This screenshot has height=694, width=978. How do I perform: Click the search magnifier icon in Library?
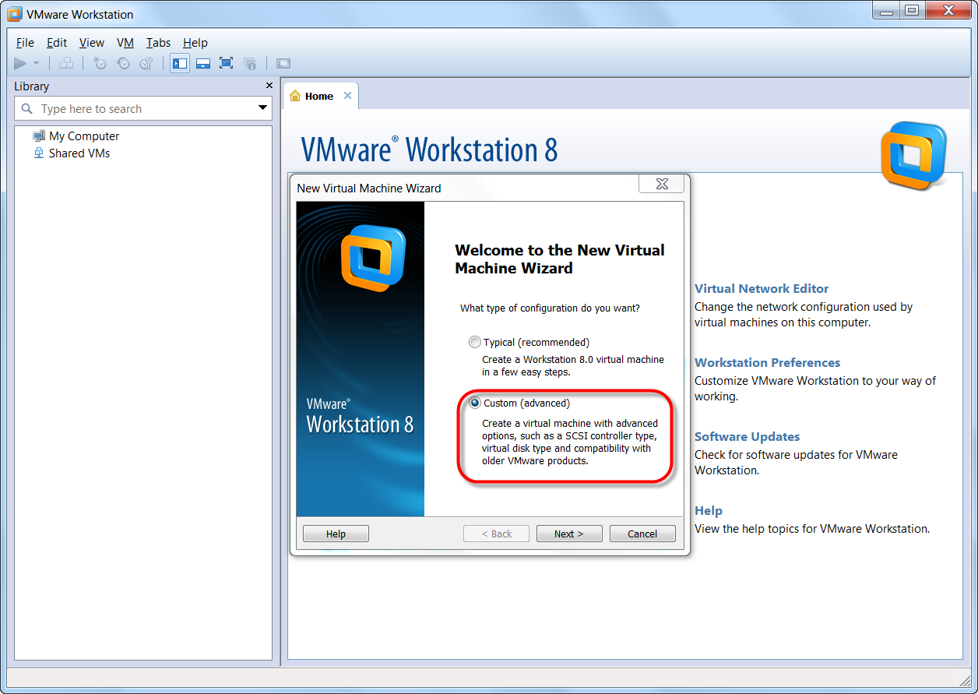(x=27, y=108)
